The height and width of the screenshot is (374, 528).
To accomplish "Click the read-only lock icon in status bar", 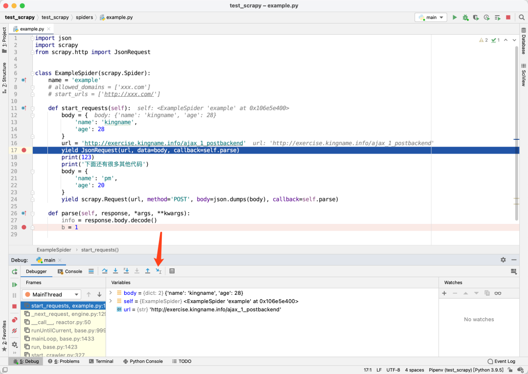I will (x=510, y=370).
